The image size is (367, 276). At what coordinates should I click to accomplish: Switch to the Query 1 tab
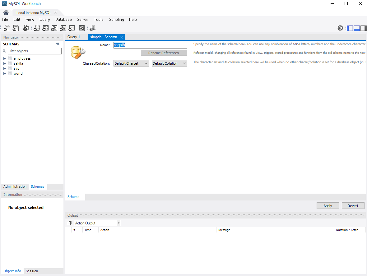[74, 37]
